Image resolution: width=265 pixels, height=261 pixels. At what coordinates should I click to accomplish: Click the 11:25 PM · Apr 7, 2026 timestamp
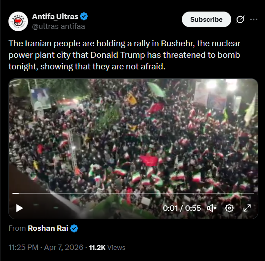click(46, 248)
